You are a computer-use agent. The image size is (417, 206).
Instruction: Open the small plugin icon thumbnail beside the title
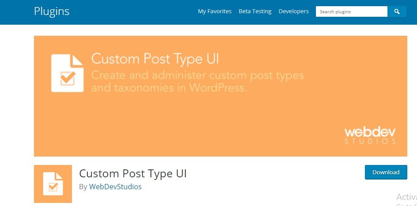coord(53,184)
